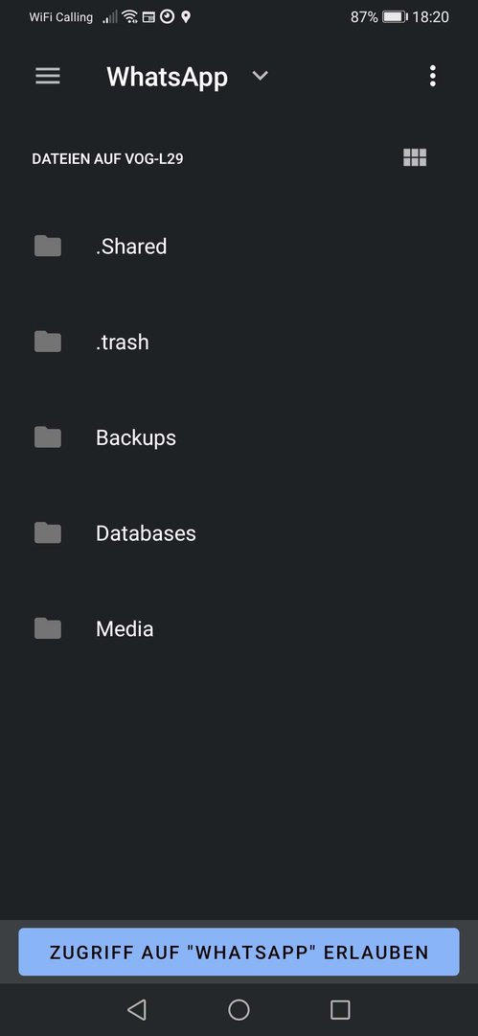The width and height of the screenshot is (478, 1036).
Task: Open the Backups folder
Action: (239, 437)
